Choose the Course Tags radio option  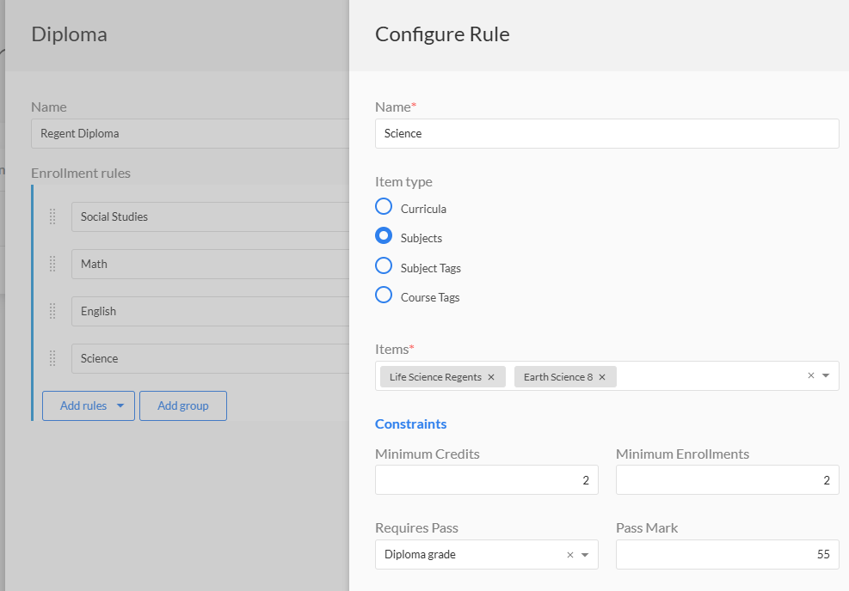[x=384, y=295]
